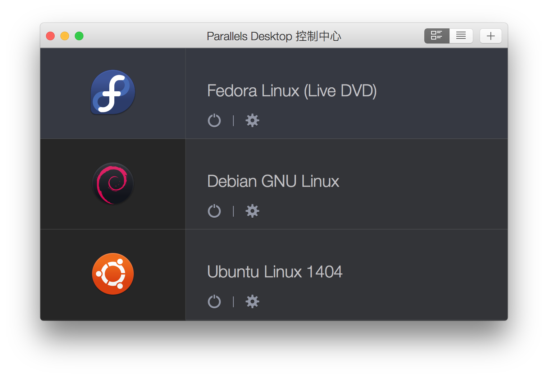Select the Fedora logo thumbnail
Viewport: 548px width, 378px height.
(113, 92)
